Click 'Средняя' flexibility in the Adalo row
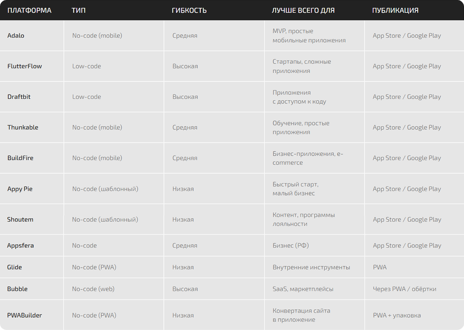 coord(185,36)
